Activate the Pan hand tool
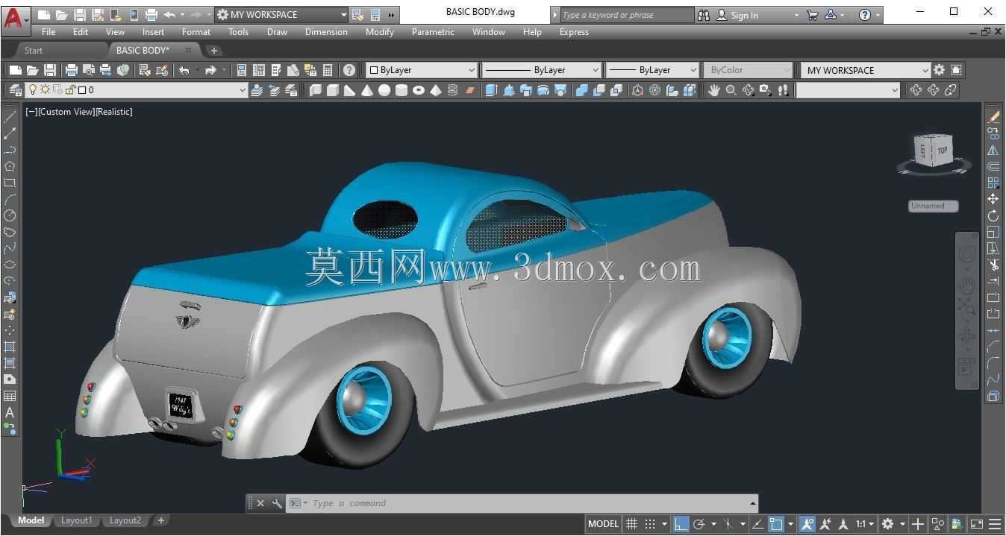 714,90
